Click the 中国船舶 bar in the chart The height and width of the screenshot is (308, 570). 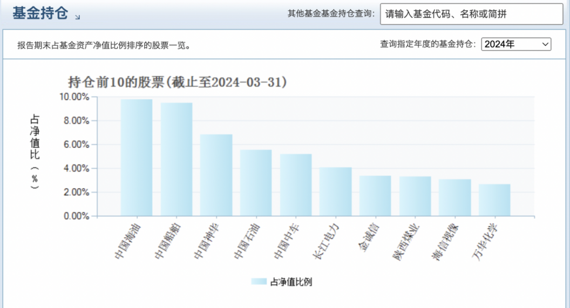pos(177,160)
